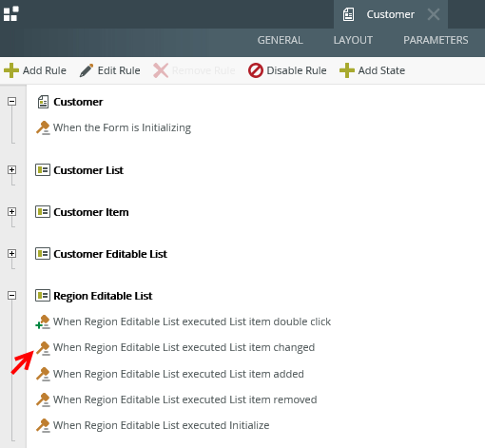Collapse the Region Editable List node

point(12,296)
